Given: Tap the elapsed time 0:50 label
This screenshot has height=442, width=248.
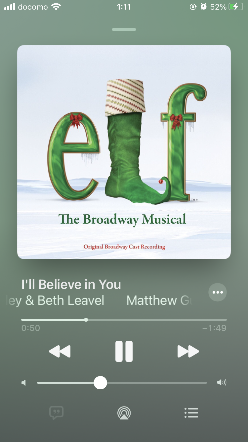Looking at the screenshot, I should pyautogui.click(x=30, y=328).
